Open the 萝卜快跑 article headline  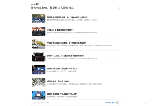click(x=66, y=43)
